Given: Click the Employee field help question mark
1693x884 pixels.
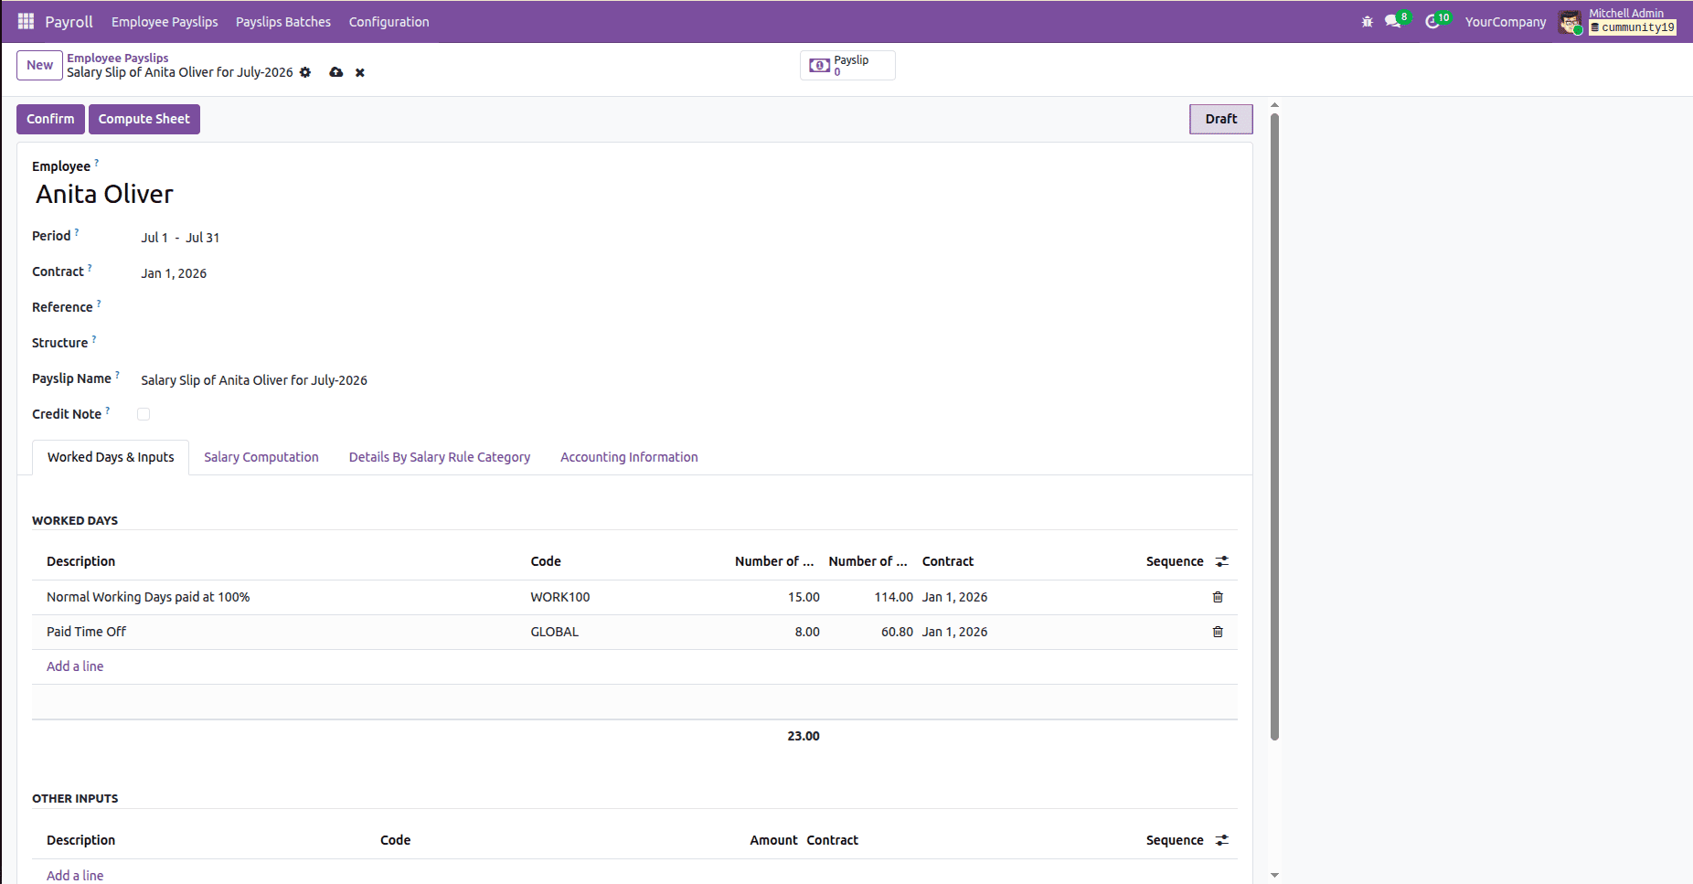Looking at the screenshot, I should [x=97, y=162].
